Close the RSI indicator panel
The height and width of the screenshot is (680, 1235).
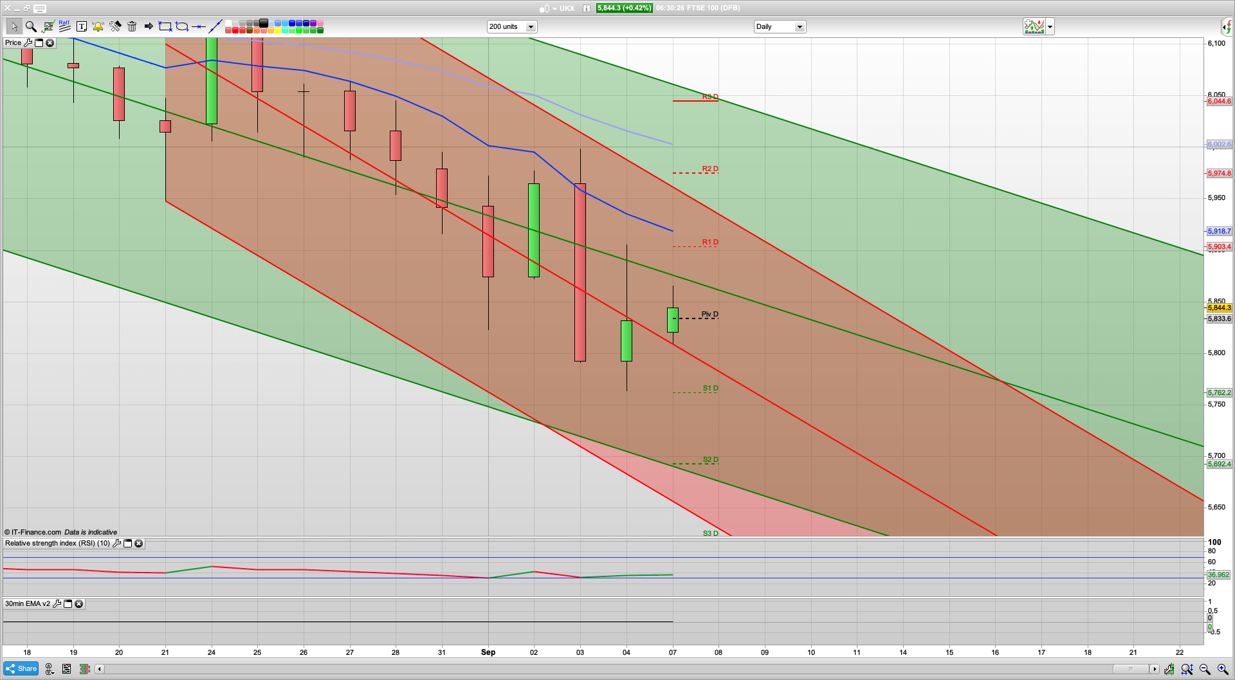click(139, 544)
